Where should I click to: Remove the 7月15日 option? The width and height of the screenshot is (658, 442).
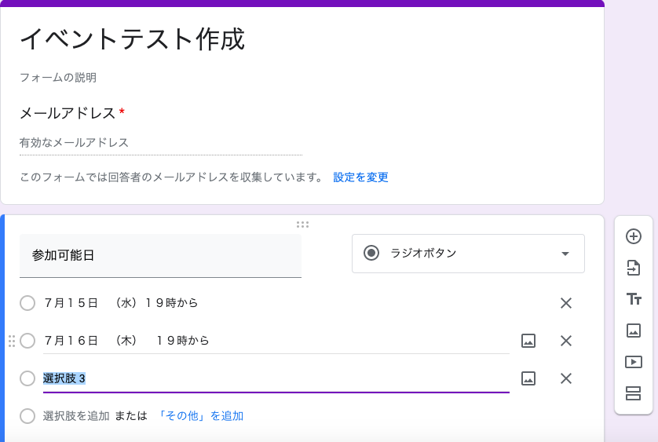[566, 303]
